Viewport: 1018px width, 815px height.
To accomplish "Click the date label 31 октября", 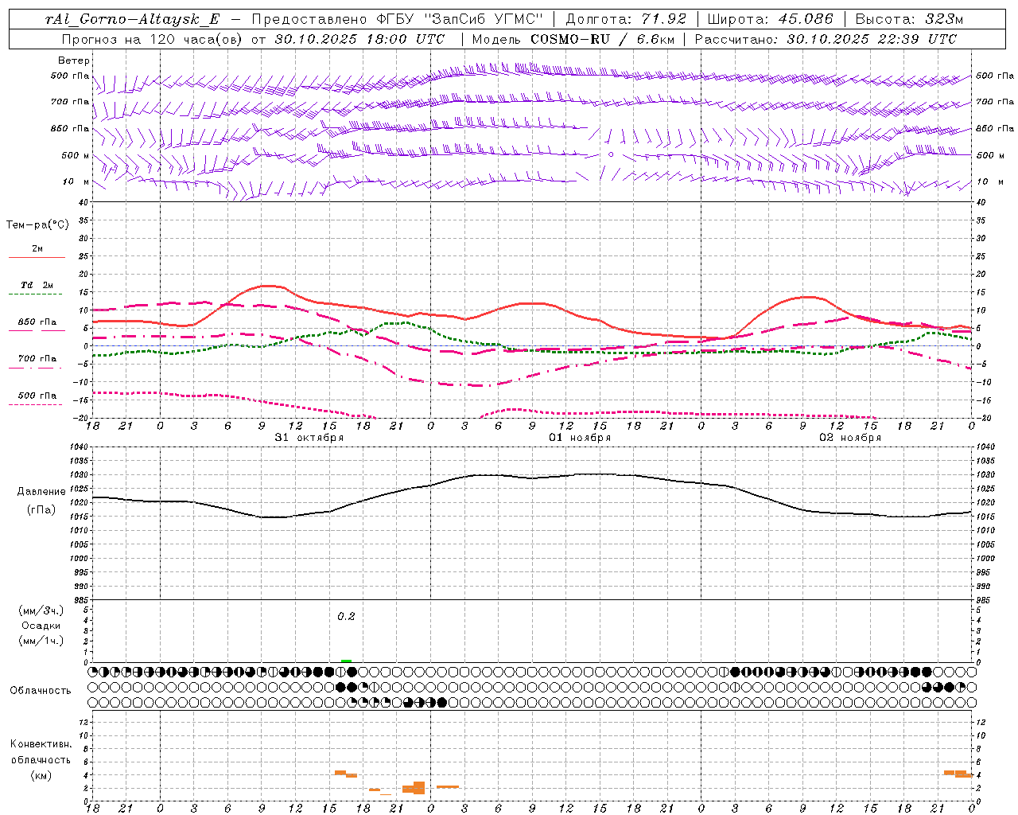I will pyautogui.click(x=309, y=438).
